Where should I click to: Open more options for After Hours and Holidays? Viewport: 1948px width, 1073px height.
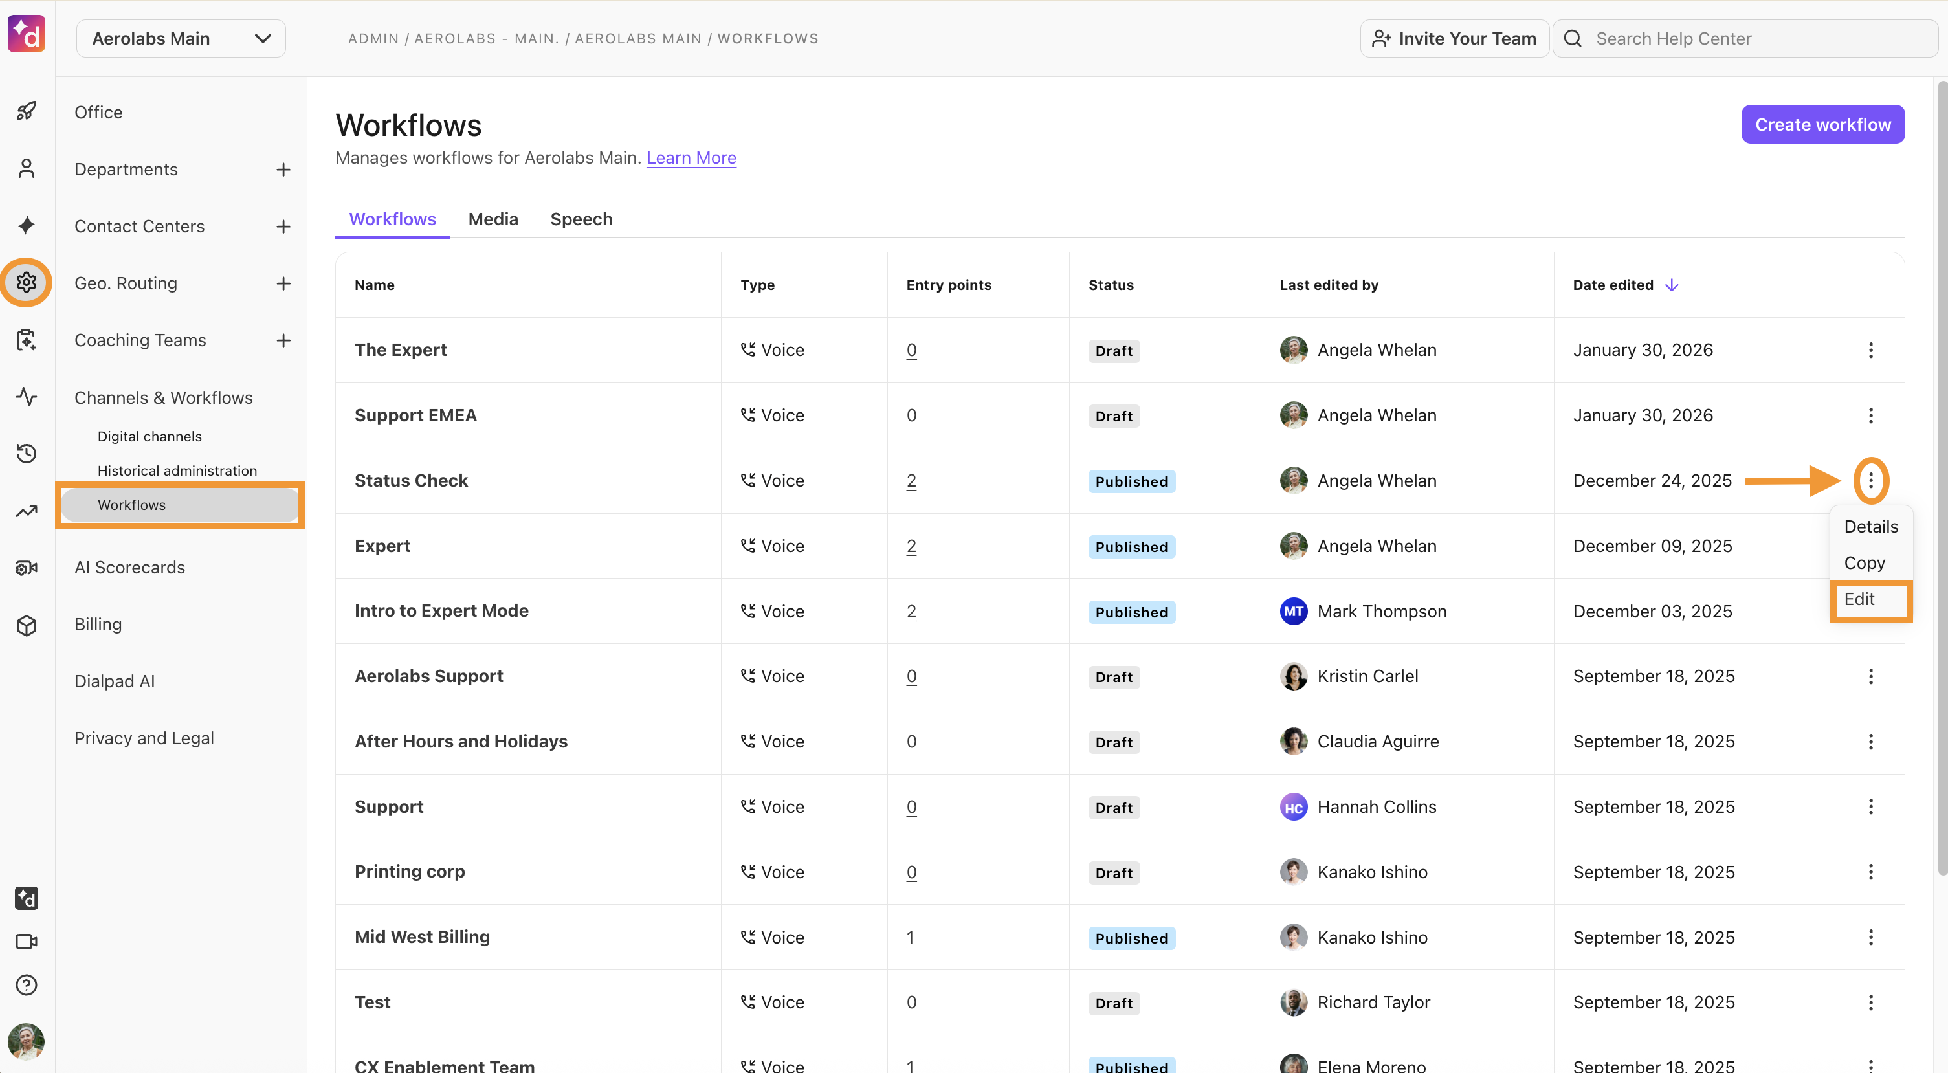1870,741
